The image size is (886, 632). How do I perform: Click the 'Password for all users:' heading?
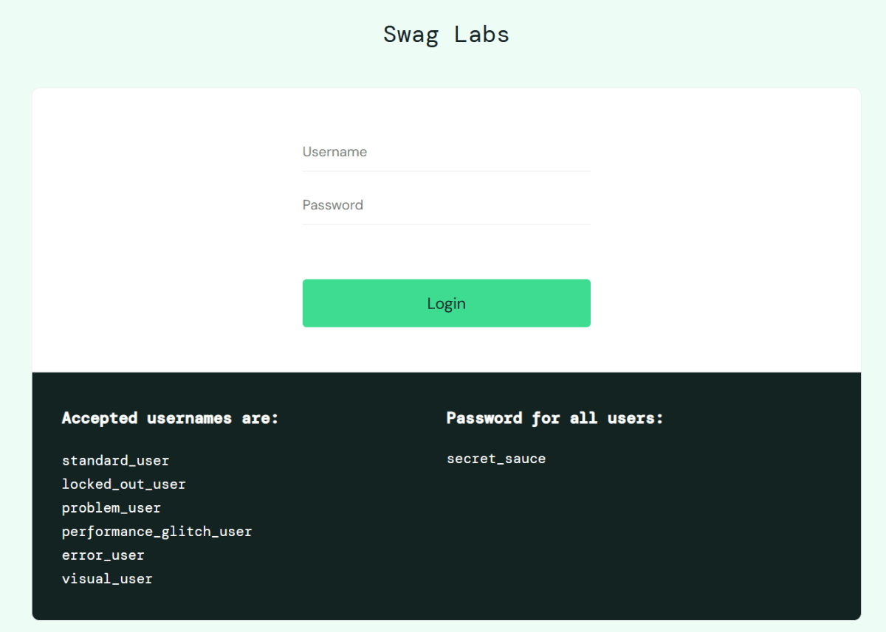(554, 418)
